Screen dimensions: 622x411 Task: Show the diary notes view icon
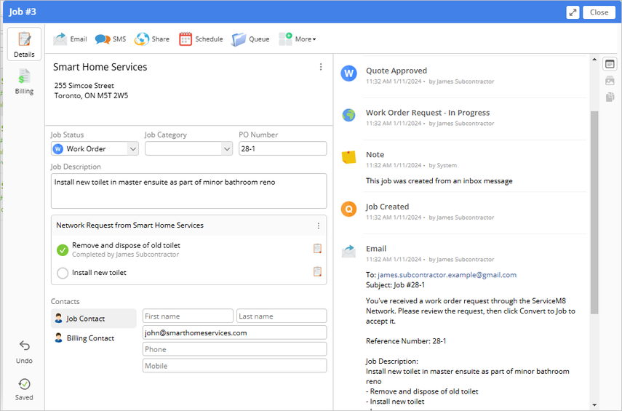[610, 64]
